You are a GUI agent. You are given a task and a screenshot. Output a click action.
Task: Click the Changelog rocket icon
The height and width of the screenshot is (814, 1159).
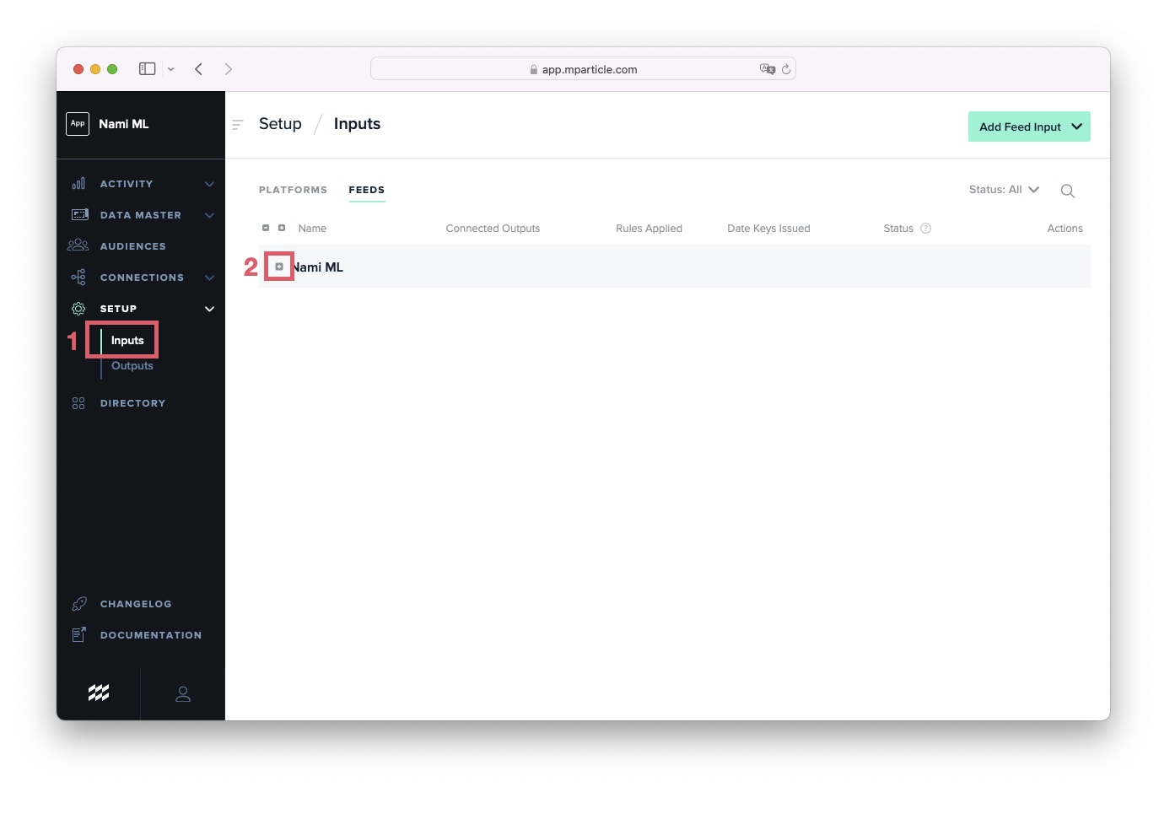click(79, 604)
